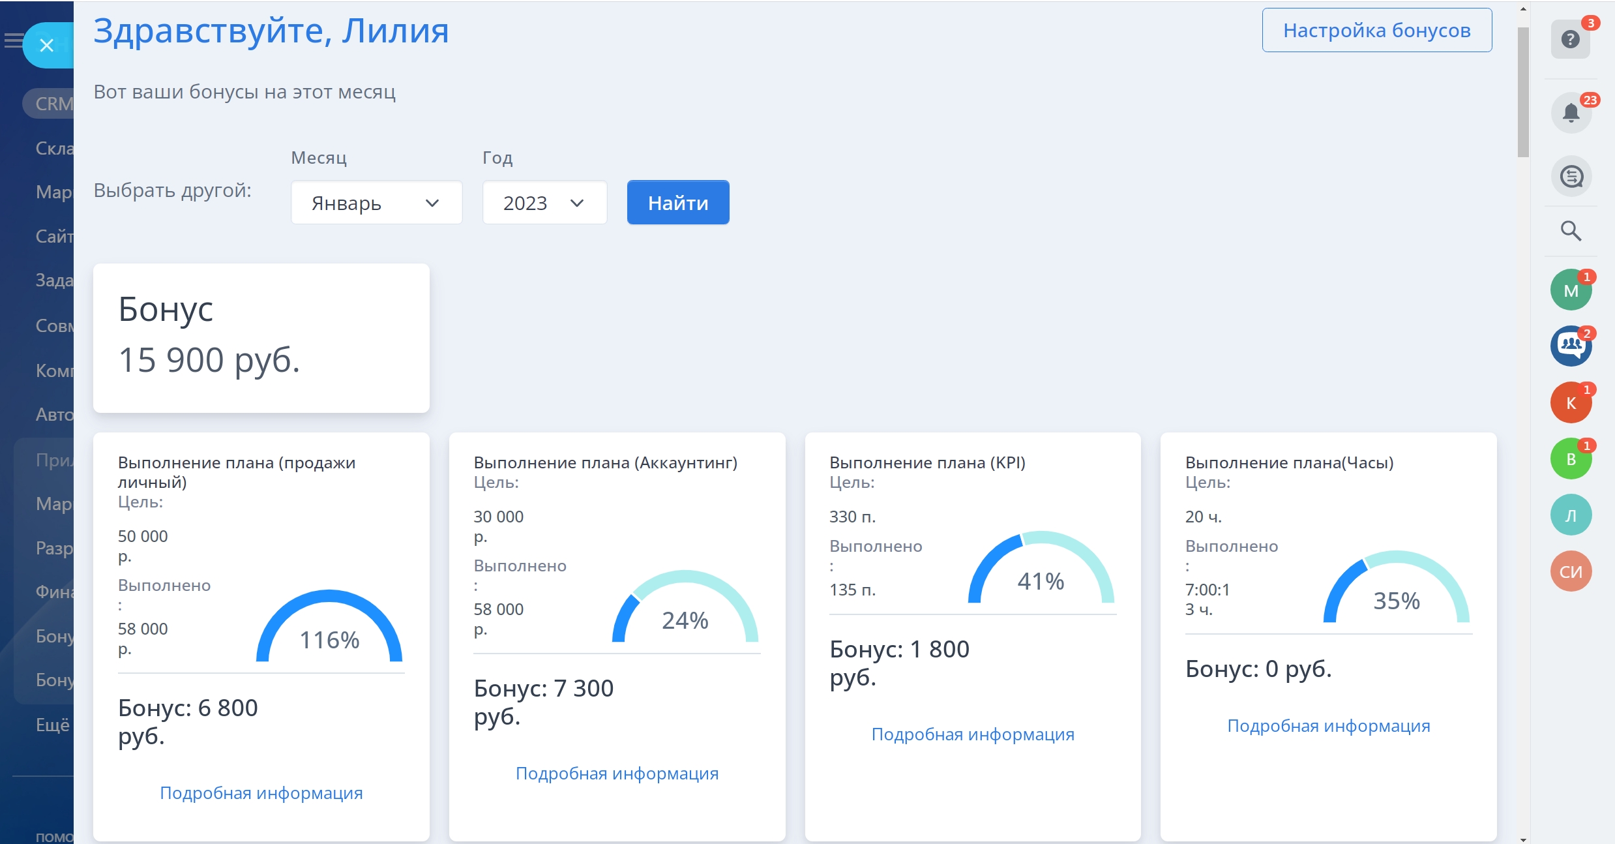The image size is (1615, 844).
Task: Click the Настройка бонусов button
Action: 1376,30
